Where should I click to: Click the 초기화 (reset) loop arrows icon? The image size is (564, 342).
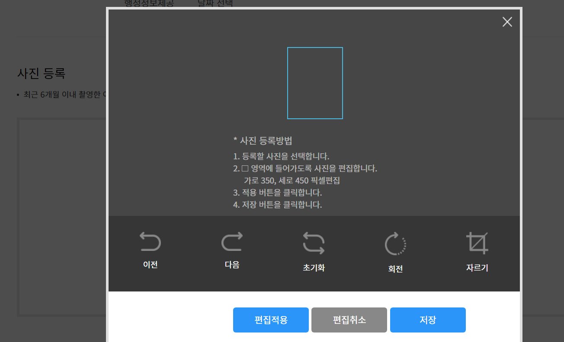click(x=314, y=243)
